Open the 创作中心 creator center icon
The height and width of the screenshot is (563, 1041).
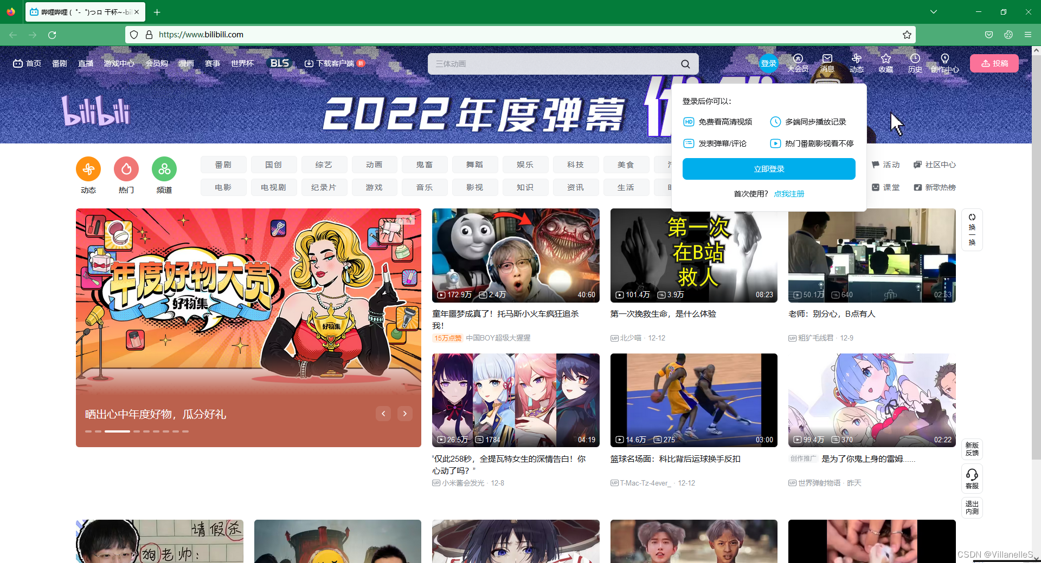point(945,63)
